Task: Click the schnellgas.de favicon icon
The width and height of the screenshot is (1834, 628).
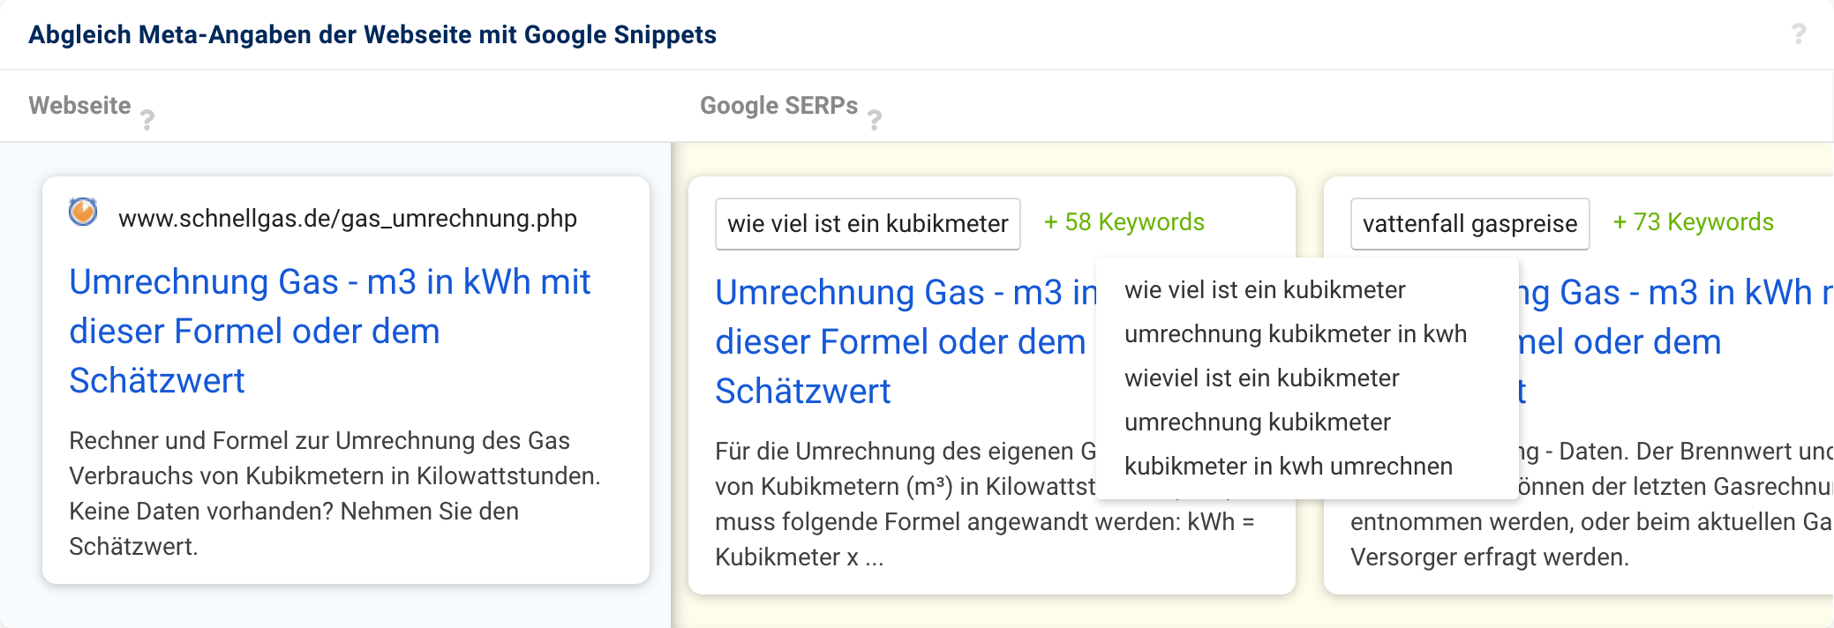Action: (83, 213)
